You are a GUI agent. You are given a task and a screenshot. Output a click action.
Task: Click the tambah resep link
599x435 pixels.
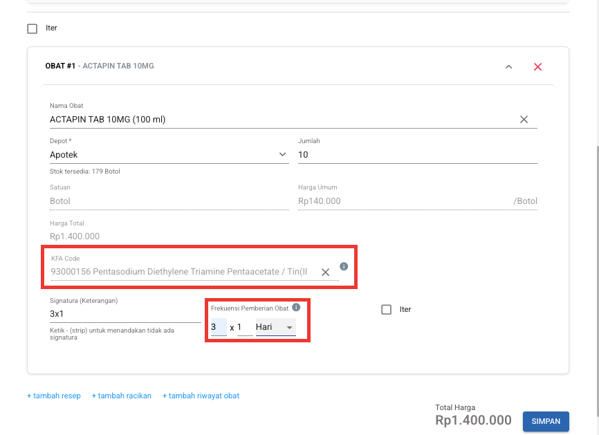54,396
